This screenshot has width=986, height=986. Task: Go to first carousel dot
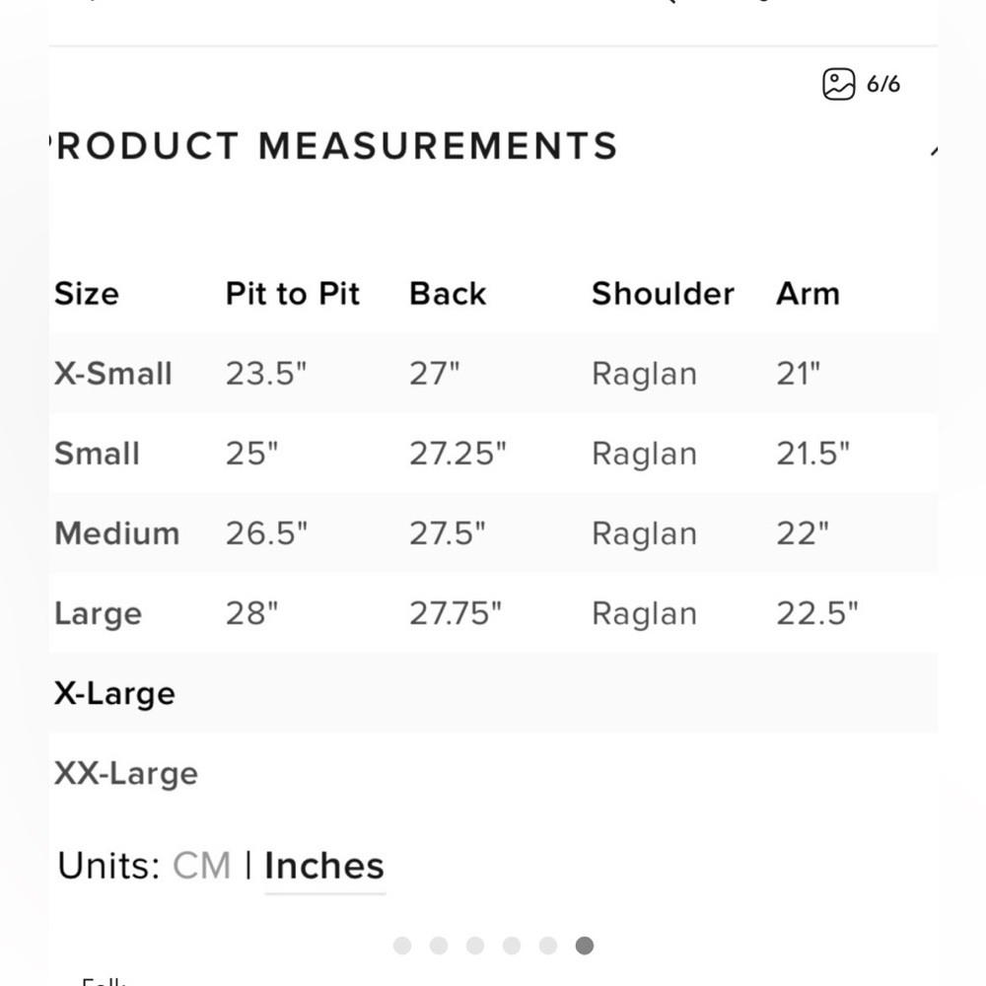tap(401, 946)
